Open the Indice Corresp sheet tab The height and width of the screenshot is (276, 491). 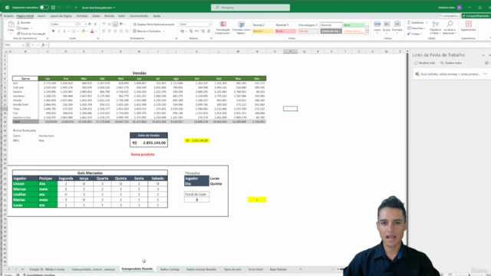(170, 269)
